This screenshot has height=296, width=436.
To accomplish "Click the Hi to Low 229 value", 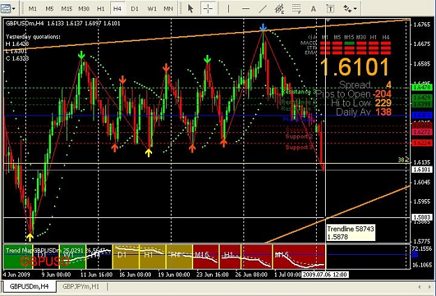I will pos(383,103).
